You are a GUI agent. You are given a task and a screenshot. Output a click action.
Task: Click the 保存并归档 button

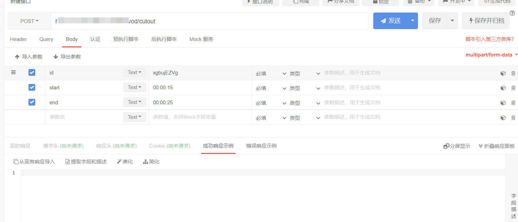(x=485, y=21)
